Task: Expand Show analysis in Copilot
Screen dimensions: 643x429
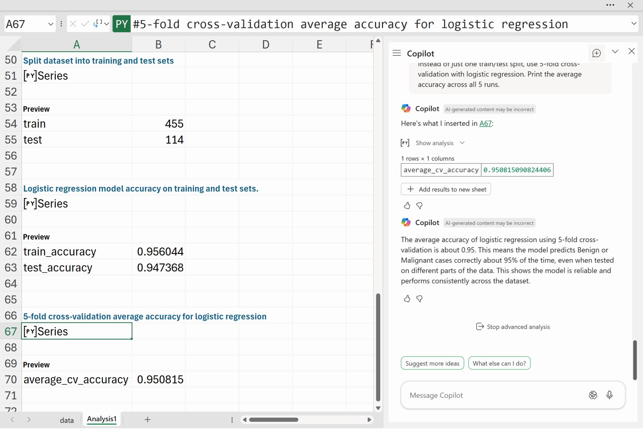Action: [x=435, y=143]
